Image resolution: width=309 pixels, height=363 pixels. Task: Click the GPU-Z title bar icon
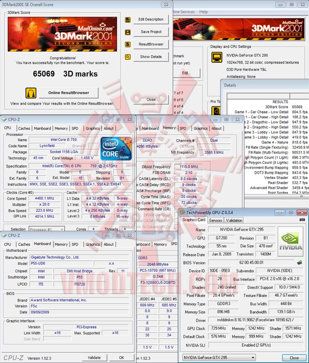[182, 212]
